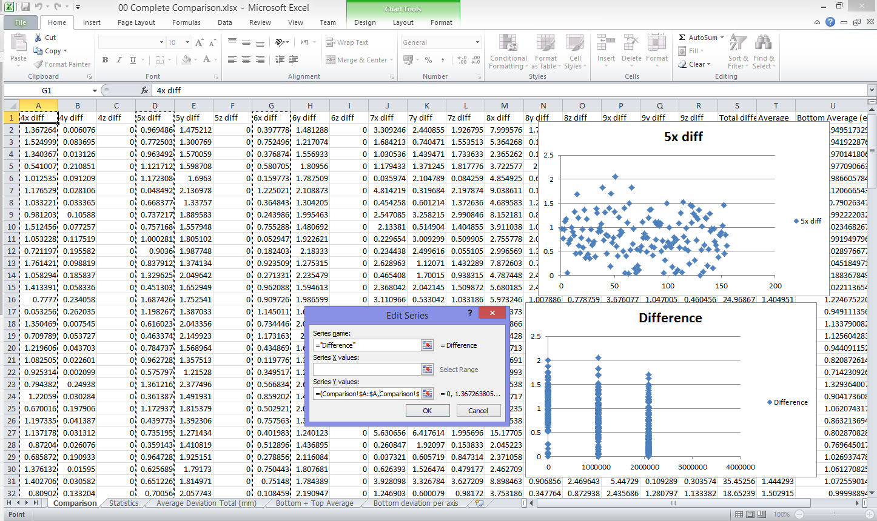Click the Series X values input field

pos(367,369)
